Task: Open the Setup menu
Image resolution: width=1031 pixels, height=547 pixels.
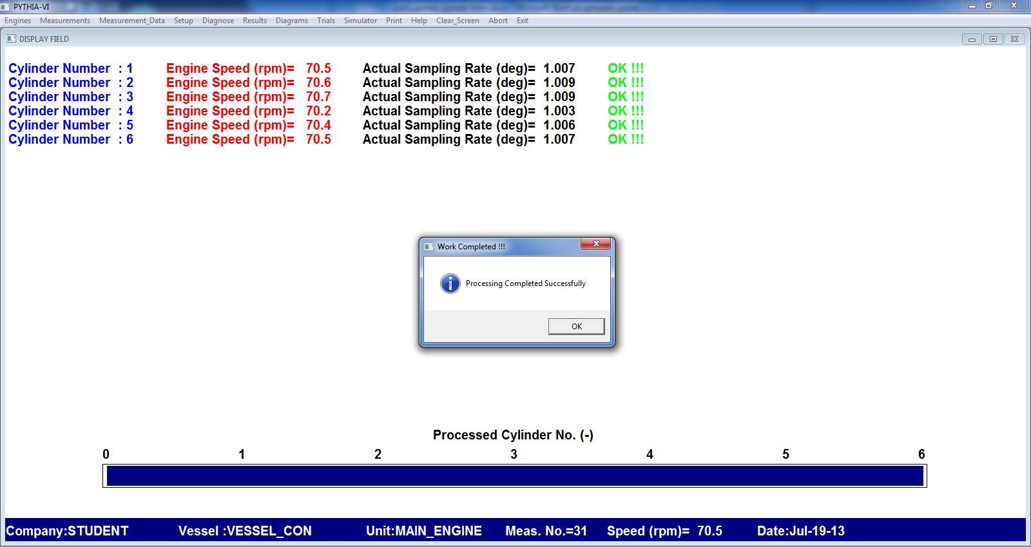Action: pos(184,21)
